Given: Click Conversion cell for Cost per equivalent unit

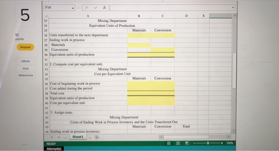Looking at the screenshot, I should click(x=163, y=103).
